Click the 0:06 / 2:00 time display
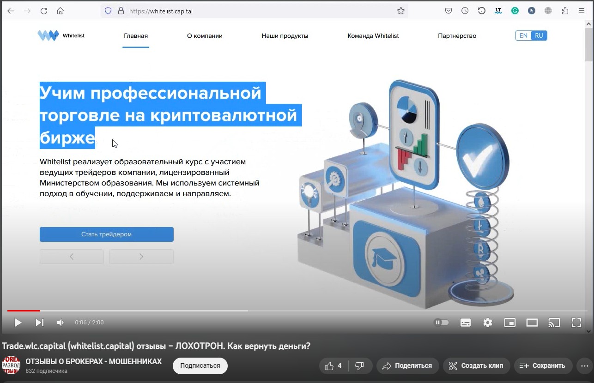Screen dimensions: 594x383 tap(89, 323)
